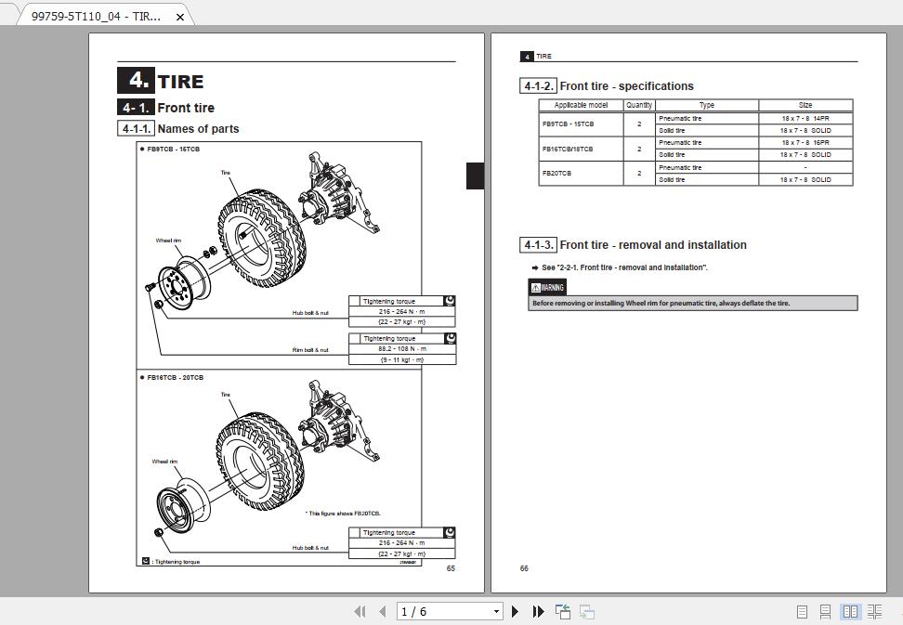
Task: Click the front tire specifications table
Action: (695, 142)
